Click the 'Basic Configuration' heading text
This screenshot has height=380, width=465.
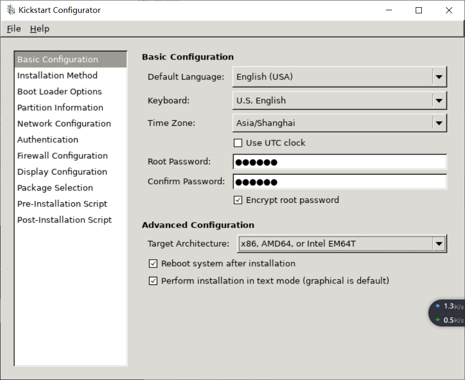point(188,56)
